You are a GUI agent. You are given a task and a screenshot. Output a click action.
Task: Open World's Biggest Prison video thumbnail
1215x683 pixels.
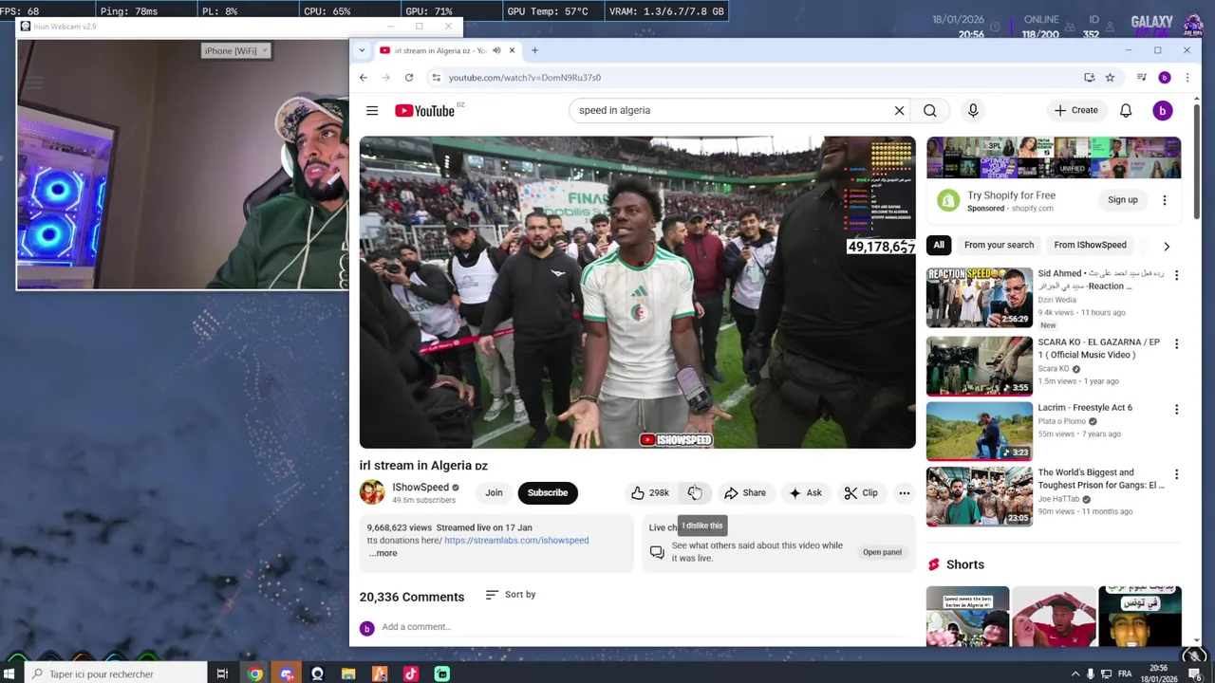point(980,496)
